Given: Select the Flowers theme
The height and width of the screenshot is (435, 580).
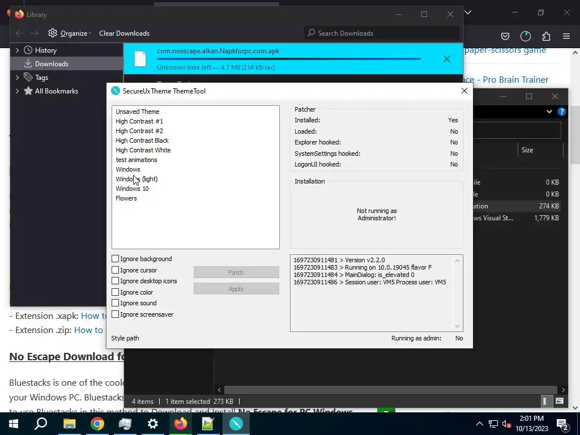Looking at the screenshot, I should [126, 198].
